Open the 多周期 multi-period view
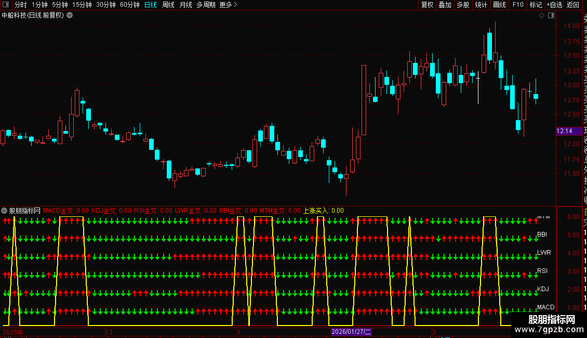 [206, 5]
